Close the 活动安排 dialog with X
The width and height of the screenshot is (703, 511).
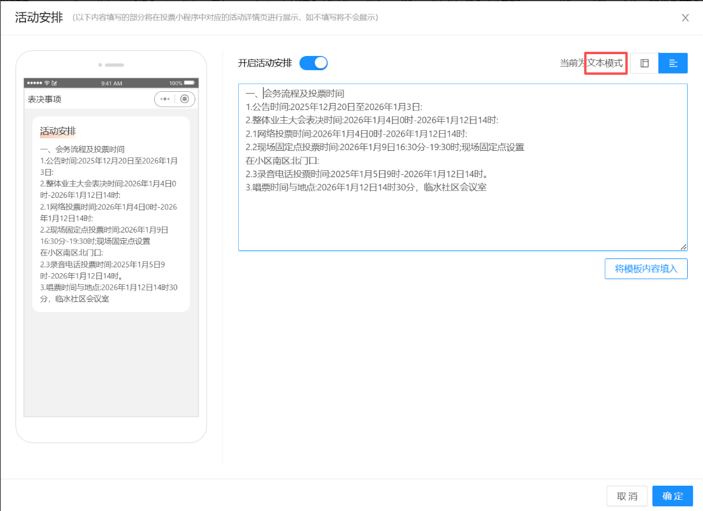click(685, 18)
